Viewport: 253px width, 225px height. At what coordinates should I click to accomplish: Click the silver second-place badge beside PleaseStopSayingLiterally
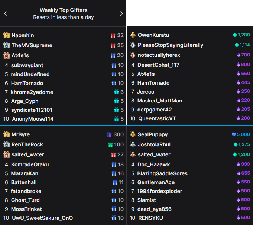133,45
